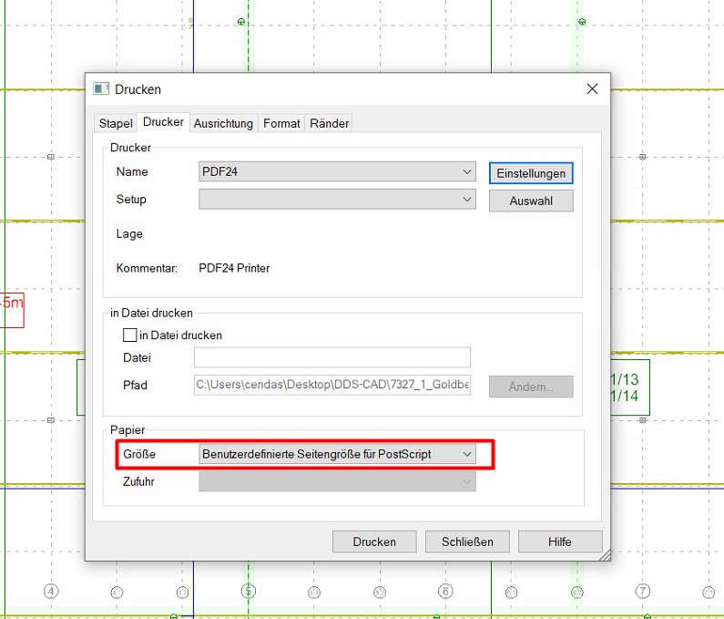The image size is (724, 619).
Task: Close the Drucken dialog with X
Action: (x=592, y=88)
